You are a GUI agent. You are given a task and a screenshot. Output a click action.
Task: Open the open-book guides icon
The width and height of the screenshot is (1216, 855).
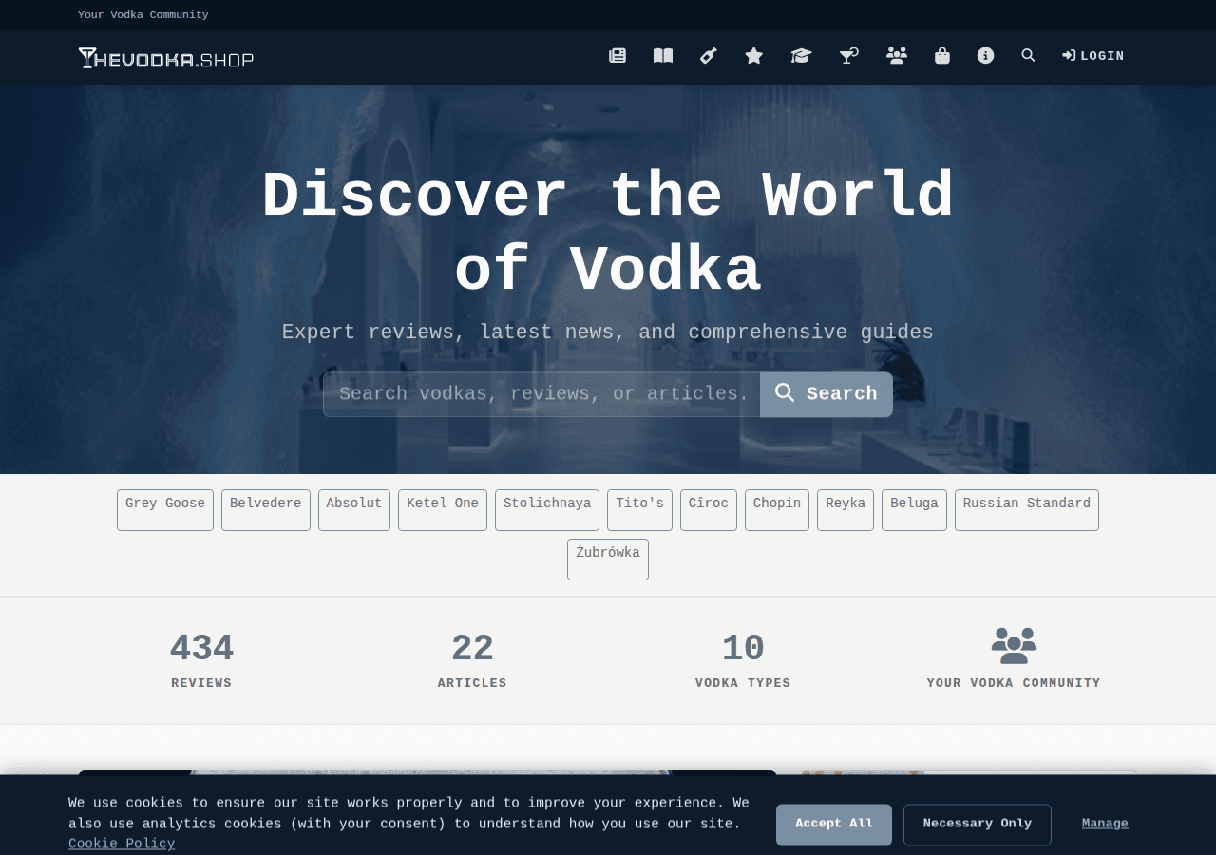click(663, 56)
